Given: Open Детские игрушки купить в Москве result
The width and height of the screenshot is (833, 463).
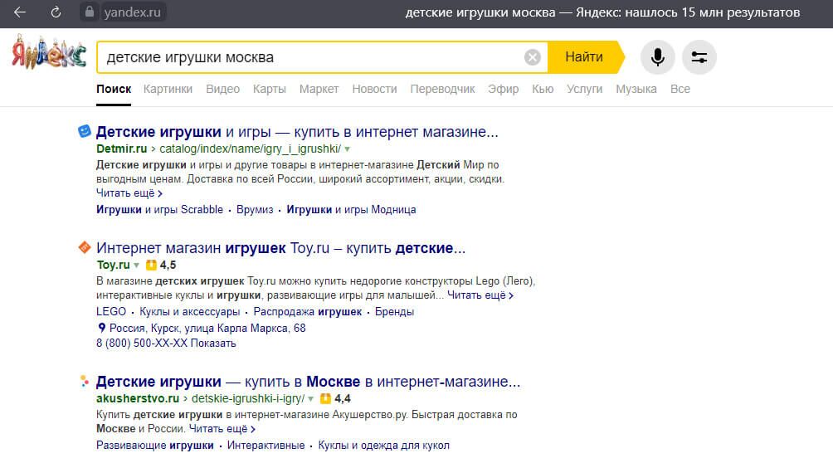Looking at the screenshot, I should pos(308,381).
